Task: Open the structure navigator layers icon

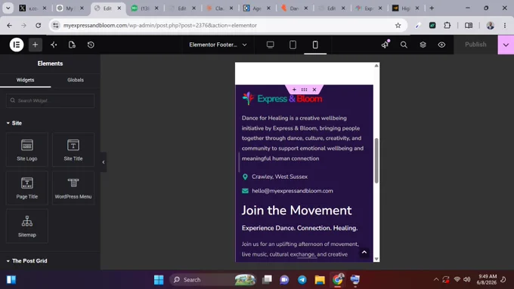Action: point(423,45)
